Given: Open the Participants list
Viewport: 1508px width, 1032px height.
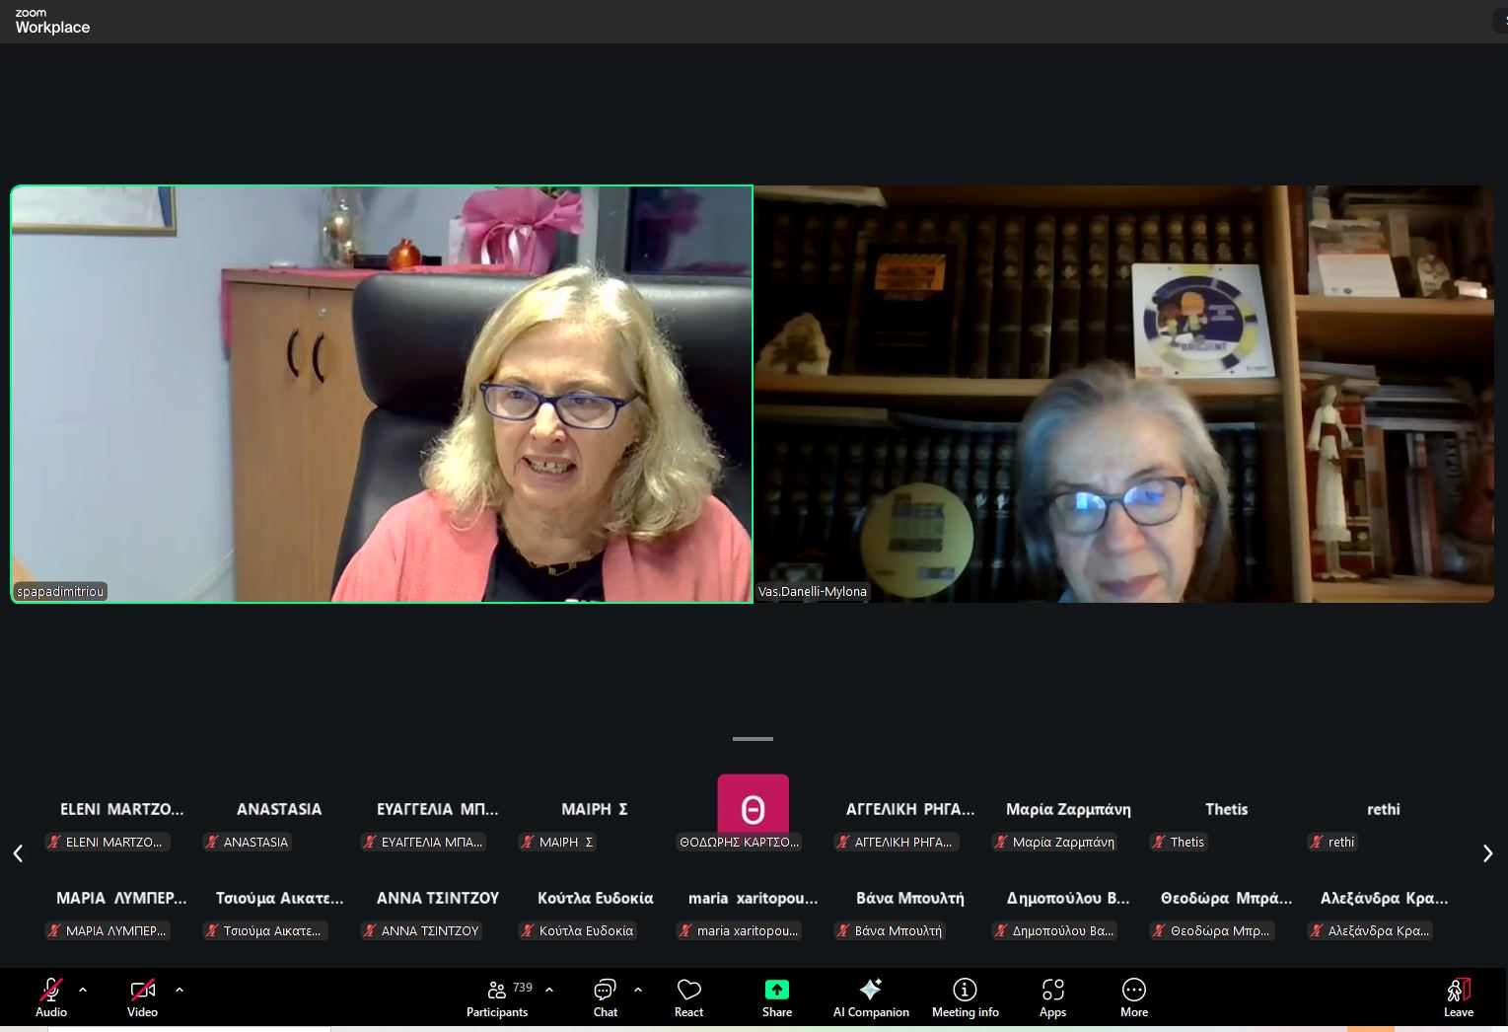Looking at the screenshot, I should coord(498,996).
